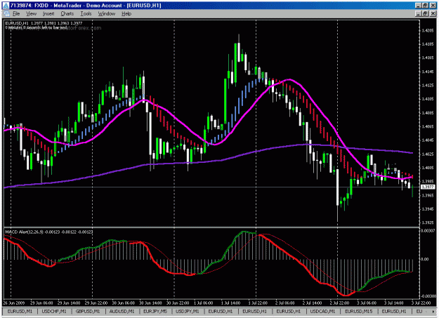Click the highlighted current price 1.3977 label
The height and width of the screenshot is (318, 439).
coord(428,187)
